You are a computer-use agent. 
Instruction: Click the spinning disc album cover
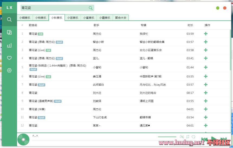[23, 140]
